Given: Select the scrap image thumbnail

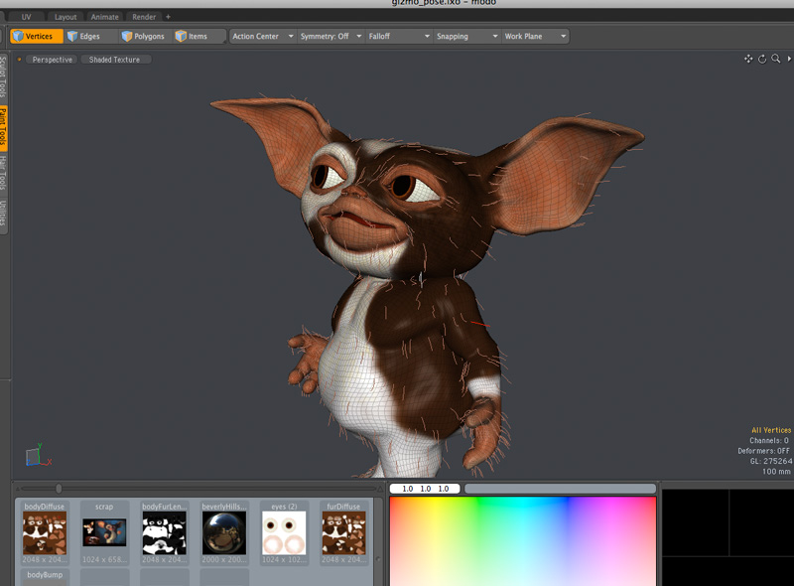Looking at the screenshot, I should [104, 532].
